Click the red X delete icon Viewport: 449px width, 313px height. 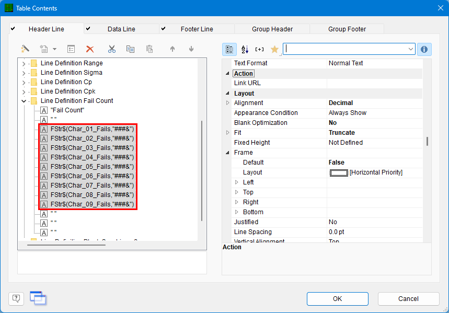pyautogui.click(x=90, y=49)
